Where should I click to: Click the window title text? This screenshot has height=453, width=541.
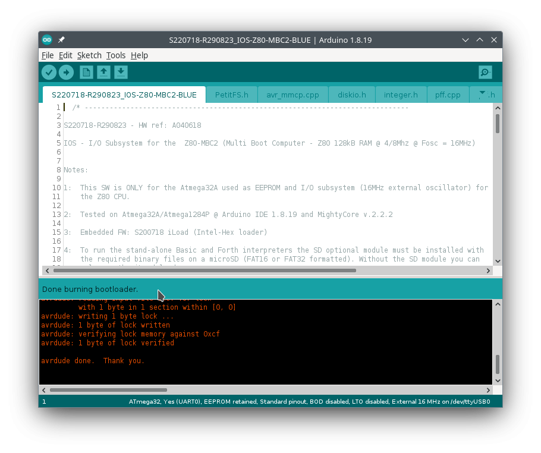pos(270,40)
